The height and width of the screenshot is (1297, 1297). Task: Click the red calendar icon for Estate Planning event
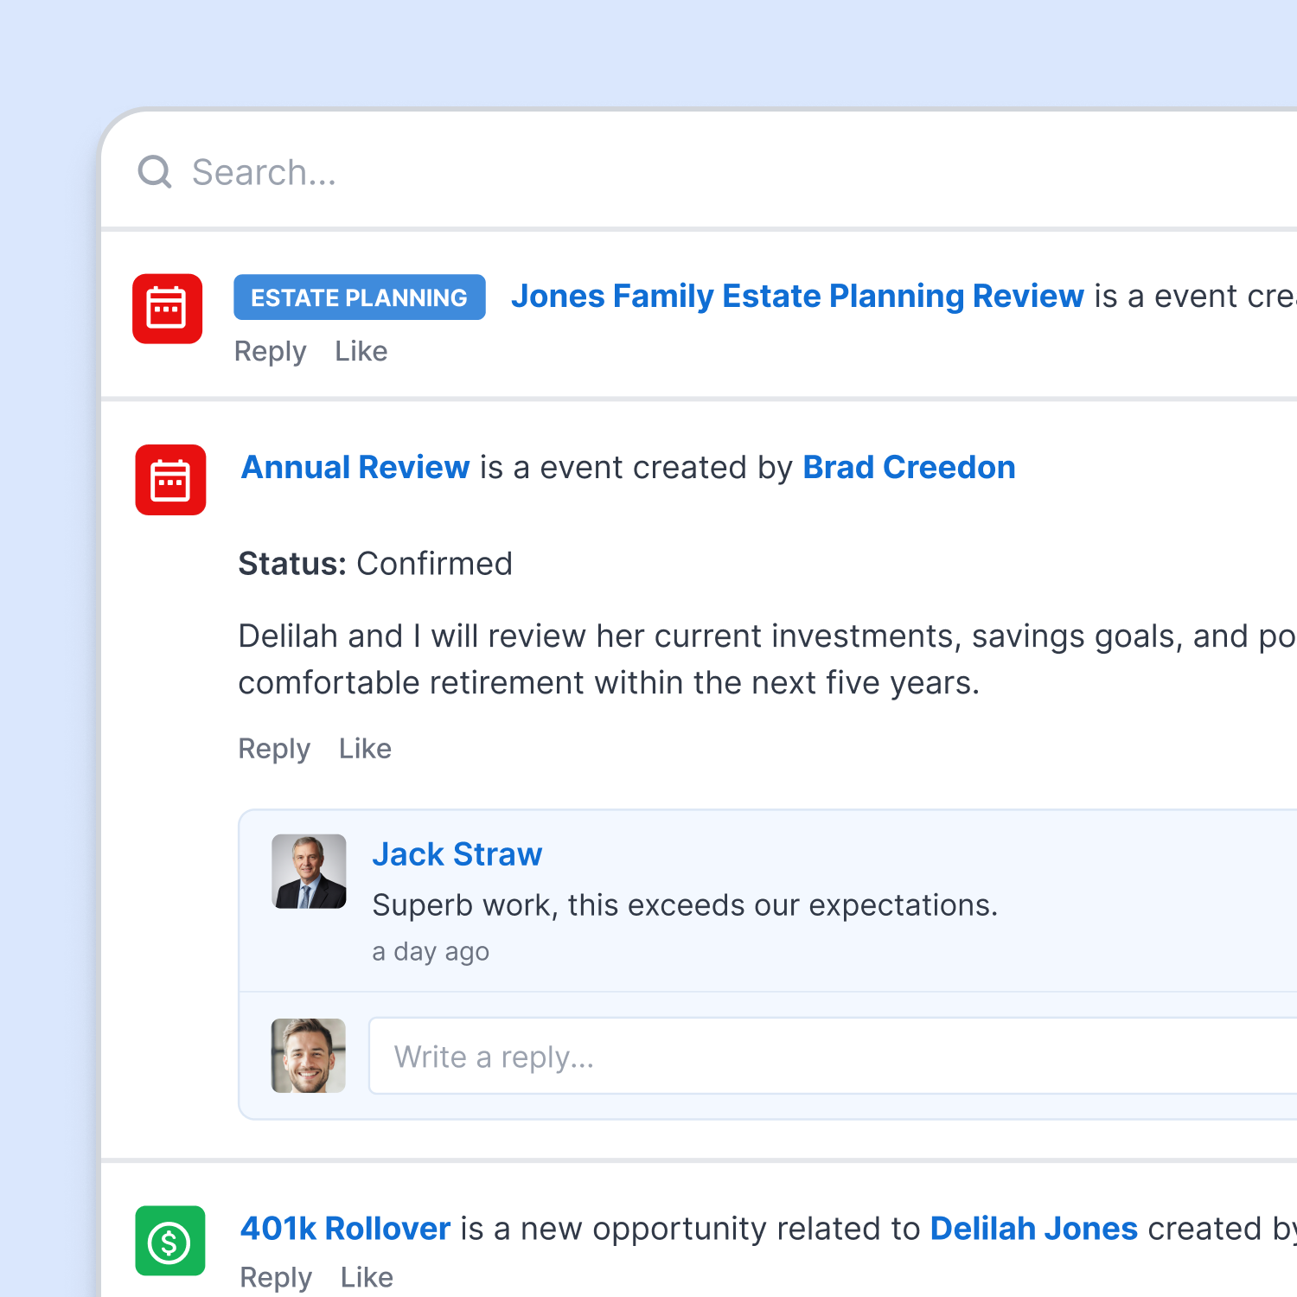tap(168, 309)
